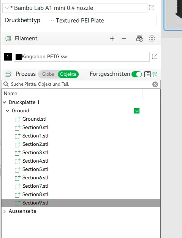182x238 pixels.
Task: Select the Objekte process tab
Action: pyautogui.click(x=68, y=74)
